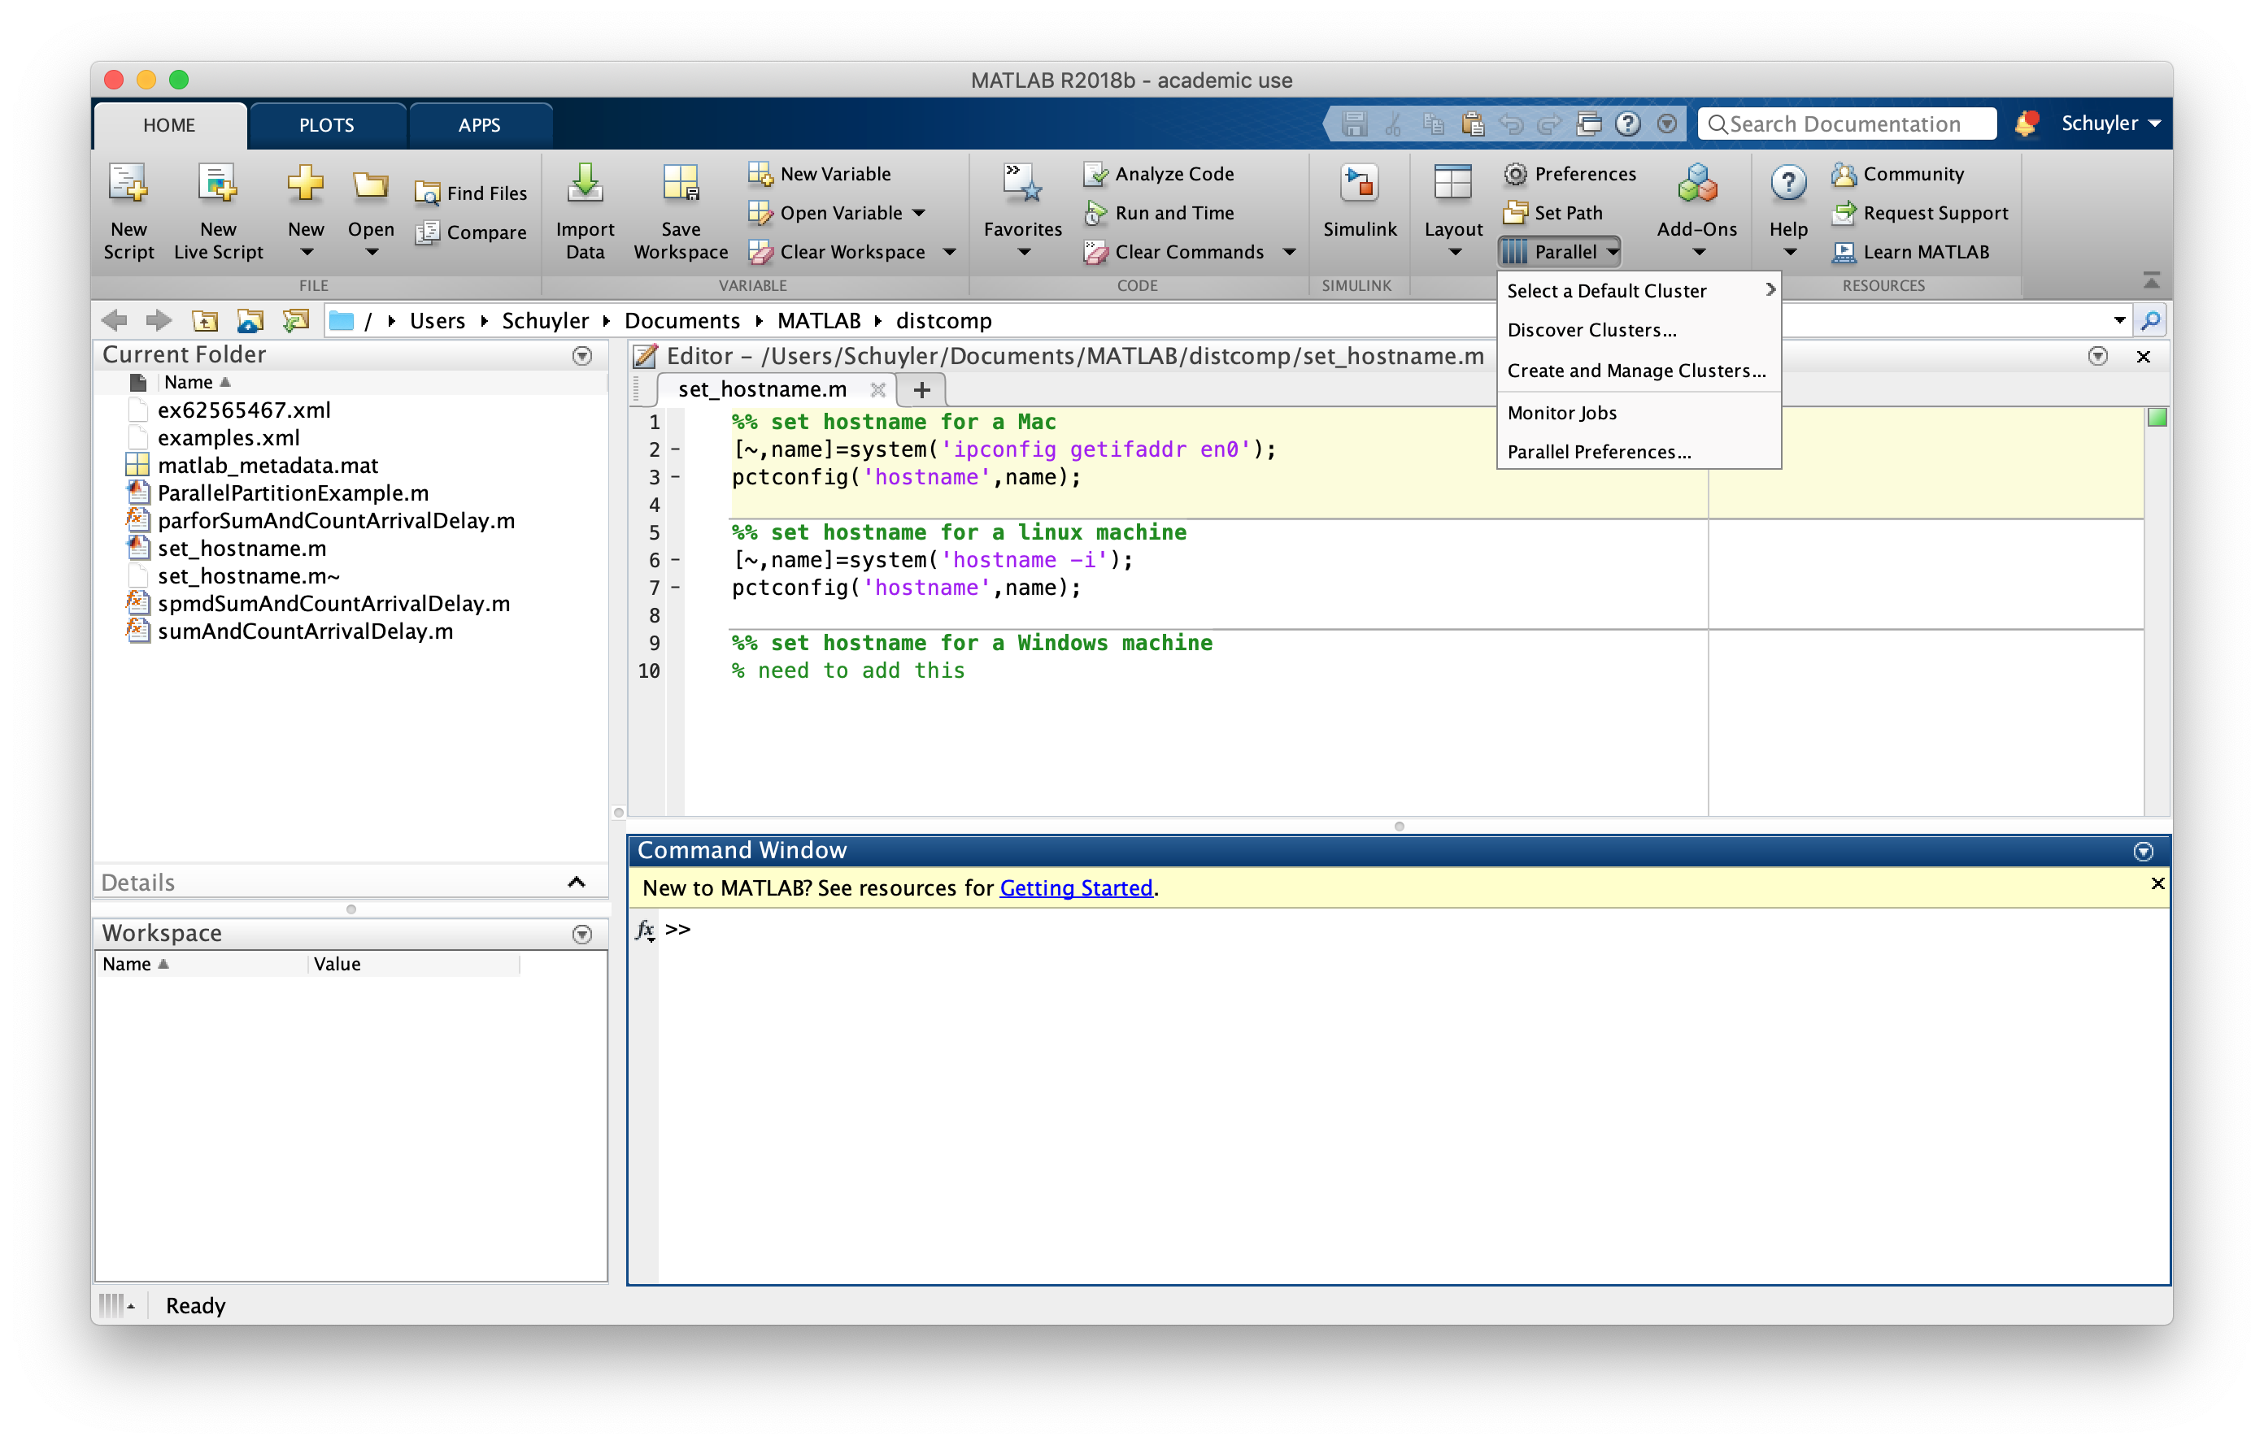Expand the Open Variable dropdown arrow
Image resolution: width=2264 pixels, height=1445 pixels.
click(x=919, y=213)
